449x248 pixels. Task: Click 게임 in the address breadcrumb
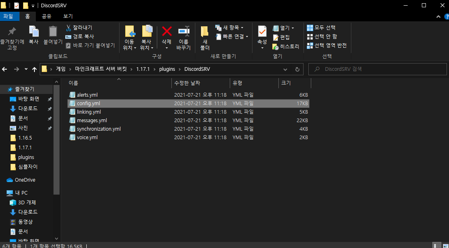[60, 69]
